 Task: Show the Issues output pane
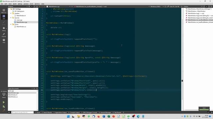click(x=38, y=112)
